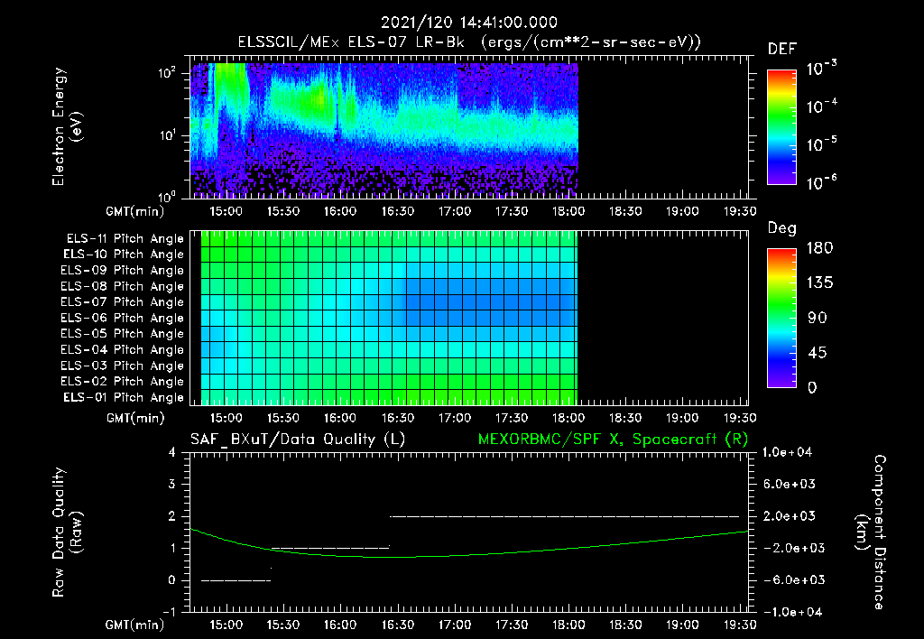
Task: Click the 10^-6 tick on the DEF scale
Action: tap(821, 181)
